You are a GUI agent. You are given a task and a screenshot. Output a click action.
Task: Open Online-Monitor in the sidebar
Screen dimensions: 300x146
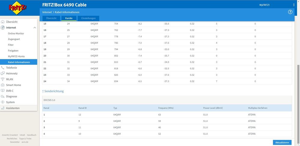pyautogui.click(x=16, y=34)
